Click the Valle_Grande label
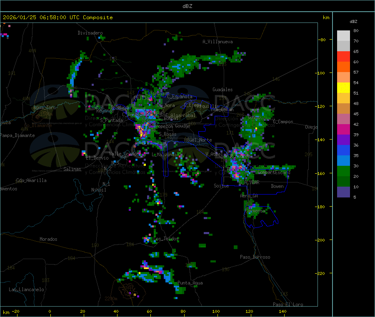Image resolution: width=375 pixels, height=317 pixels. (124, 154)
